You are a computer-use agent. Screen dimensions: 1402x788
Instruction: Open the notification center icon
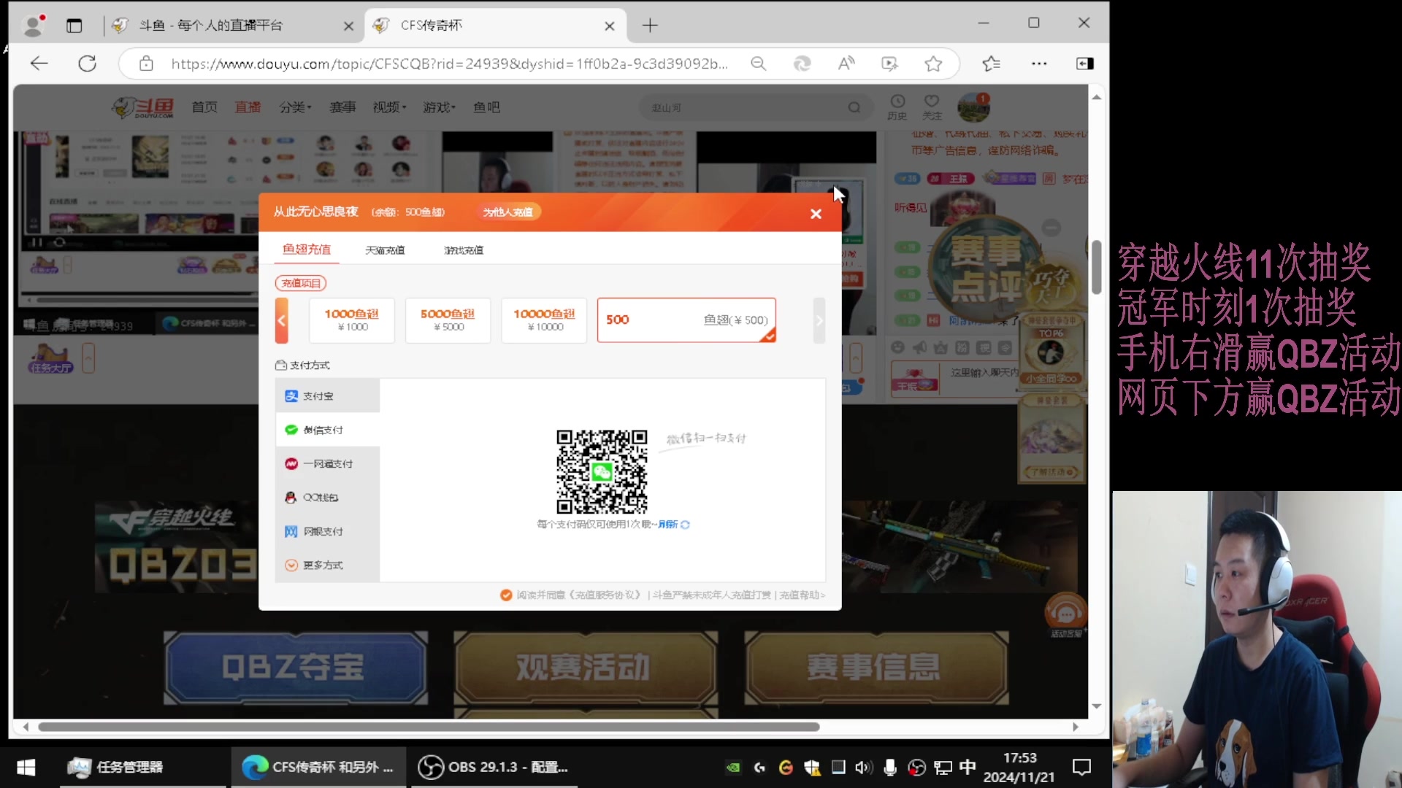tap(1081, 768)
